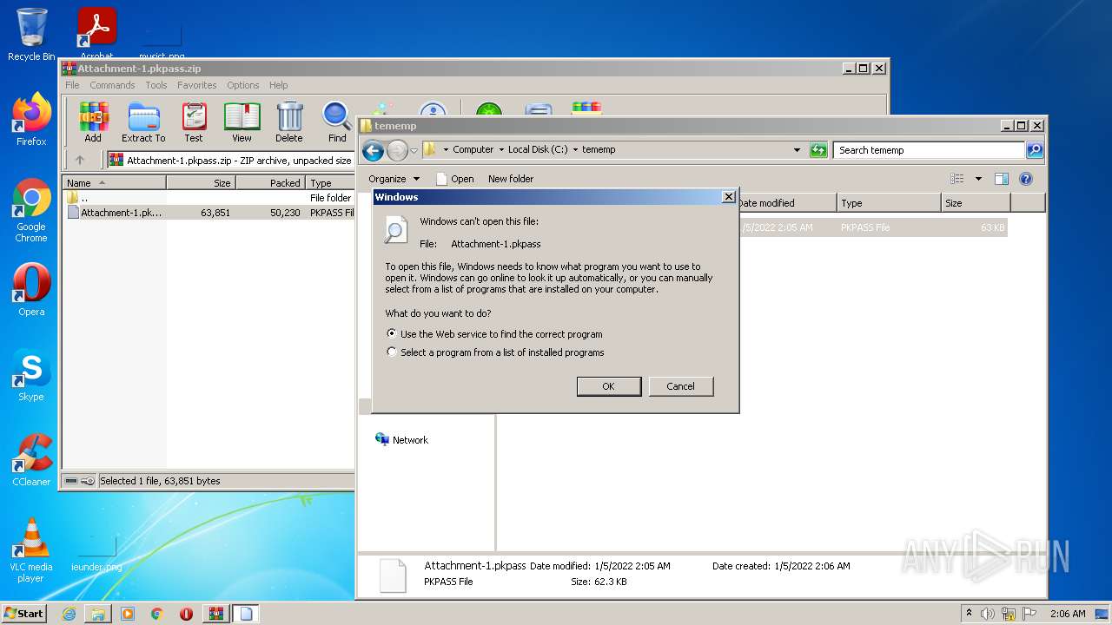Toggle the preview pane in Explorer
This screenshot has height=625, width=1112.
1002,179
